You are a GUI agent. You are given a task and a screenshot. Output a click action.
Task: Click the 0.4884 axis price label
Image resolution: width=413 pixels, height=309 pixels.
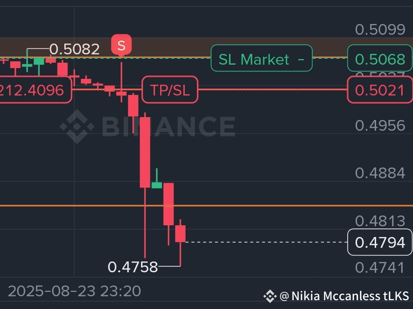(380, 173)
